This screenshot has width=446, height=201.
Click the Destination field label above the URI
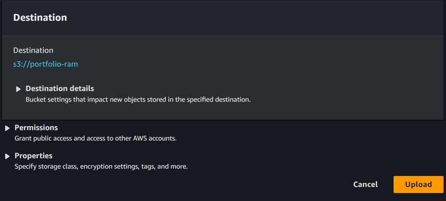[x=33, y=51]
